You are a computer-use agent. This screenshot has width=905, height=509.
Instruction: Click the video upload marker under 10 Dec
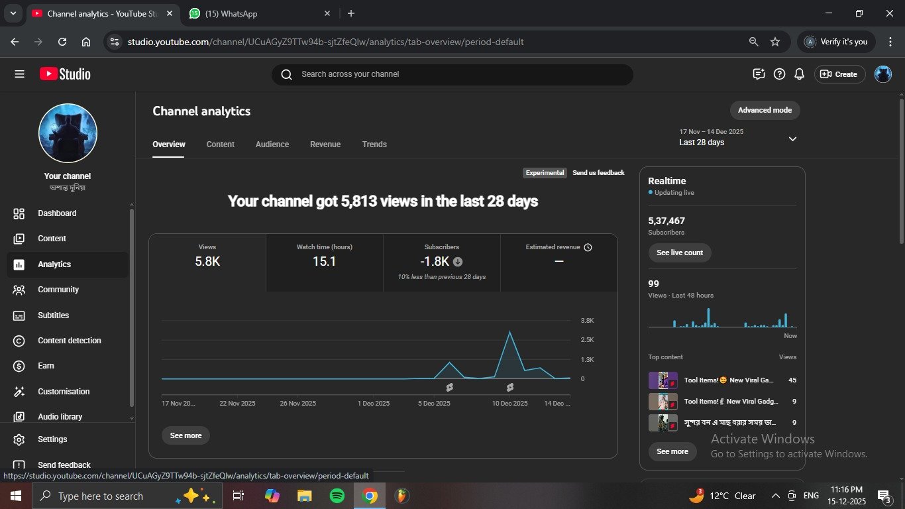(x=509, y=387)
